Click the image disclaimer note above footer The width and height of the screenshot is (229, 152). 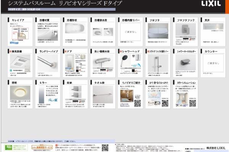(x=42, y=141)
